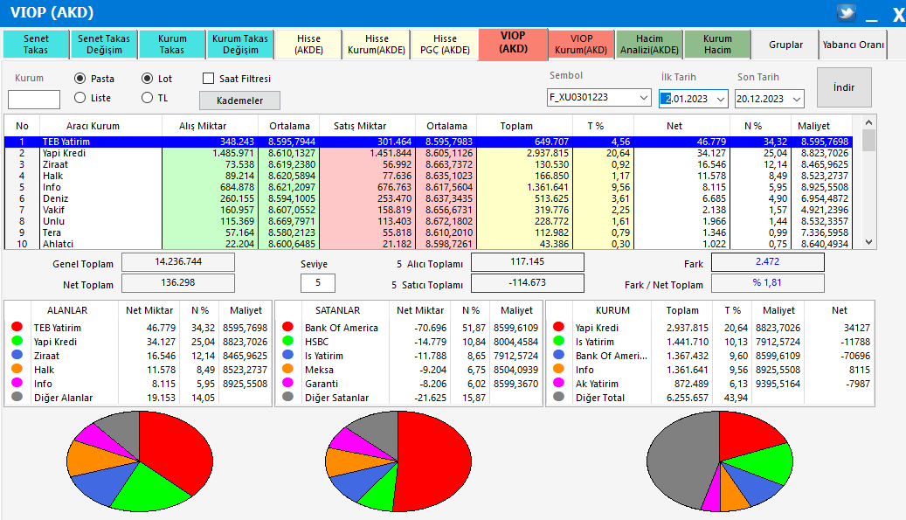Switch to the VIOP Kurum(AKD) tab
The height and width of the screenshot is (520, 906).
pyautogui.click(x=581, y=45)
